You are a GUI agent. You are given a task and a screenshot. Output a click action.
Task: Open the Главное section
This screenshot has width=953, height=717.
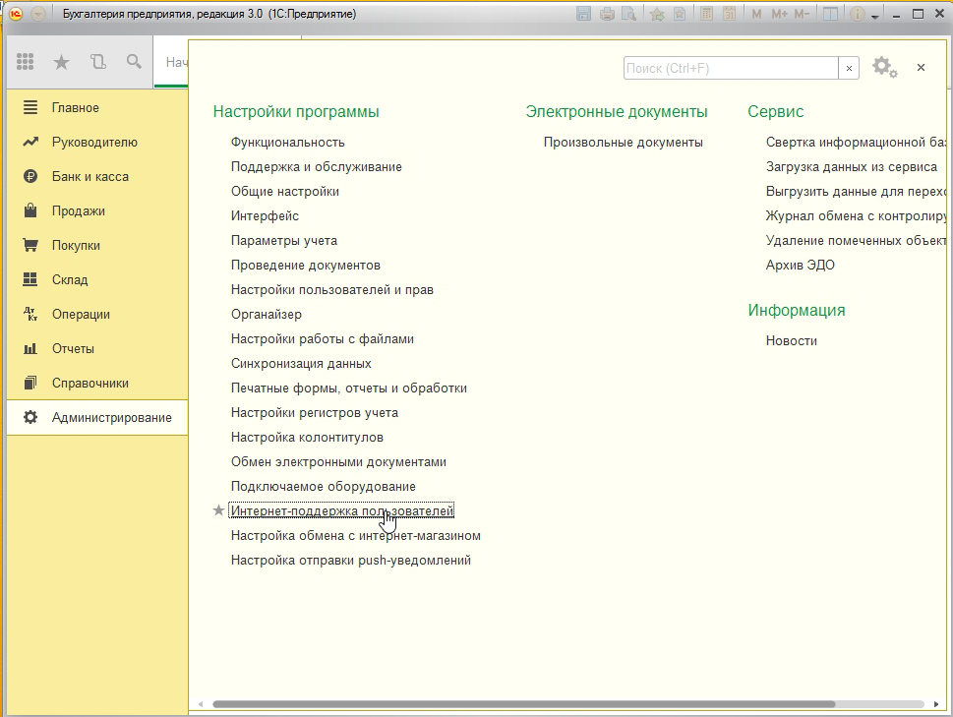[97, 107]
